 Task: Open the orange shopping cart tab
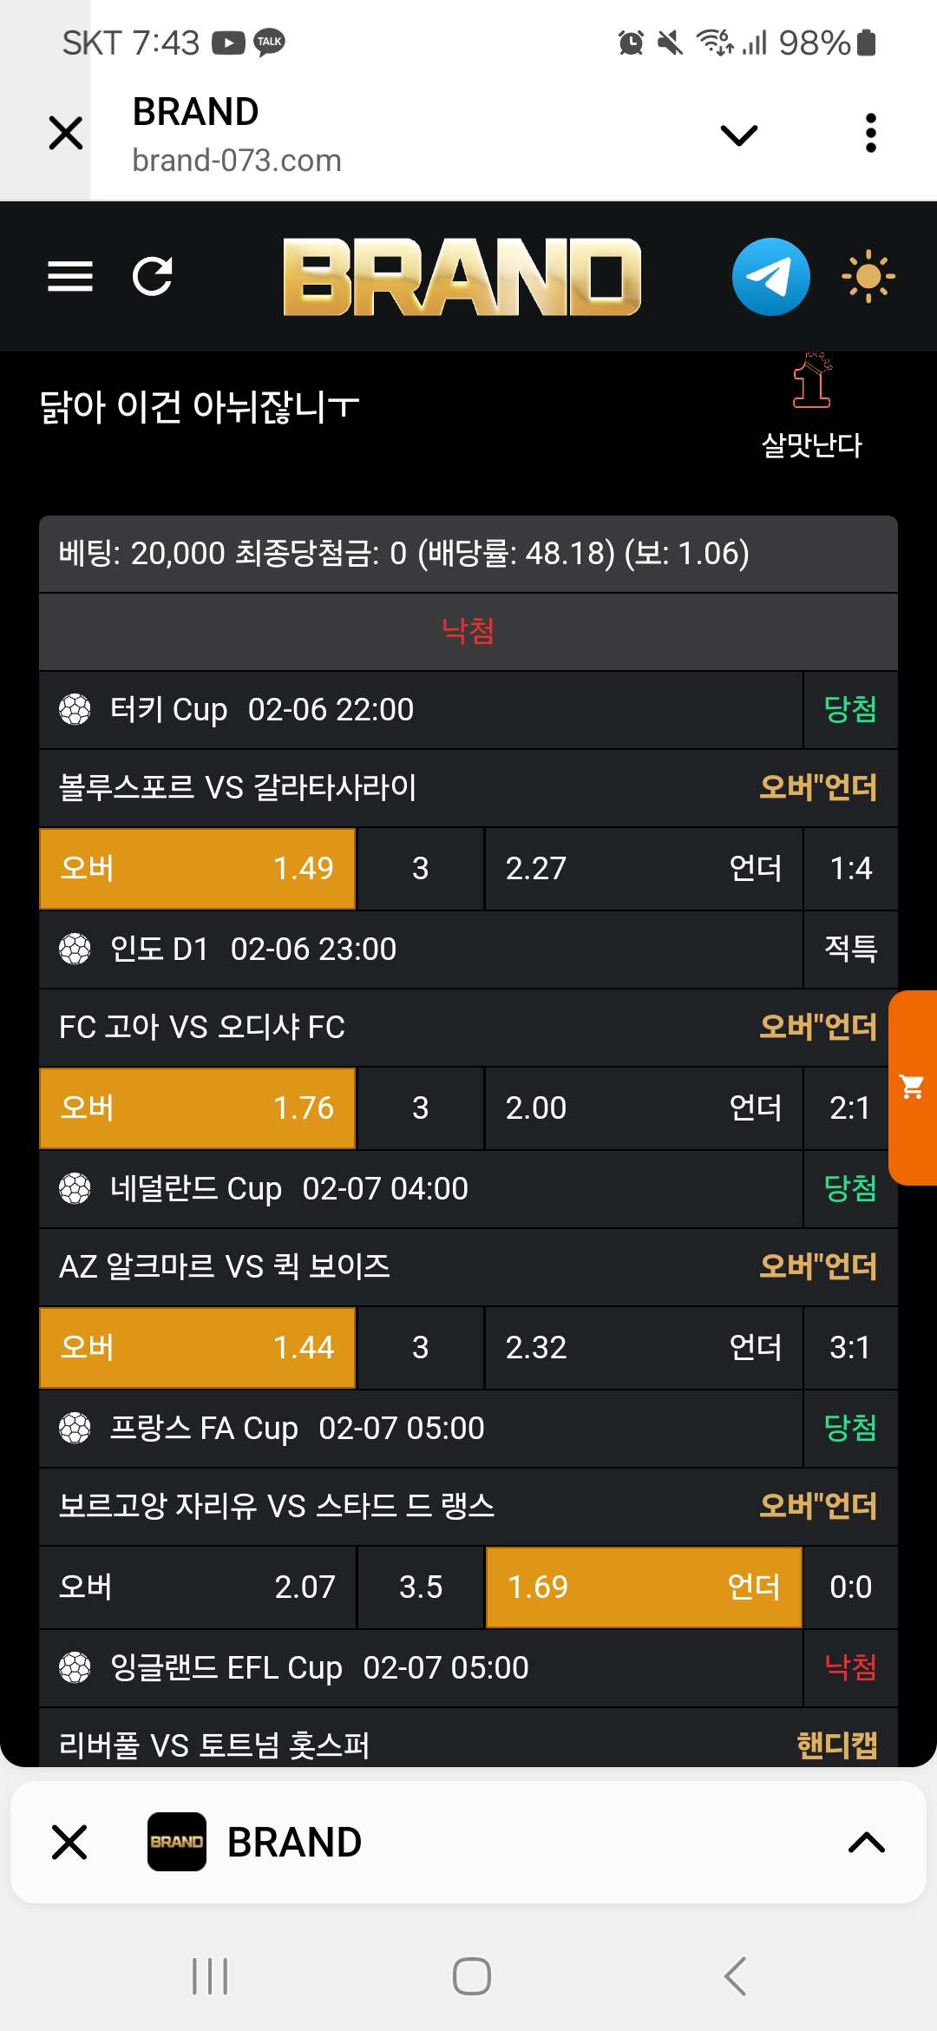coord(913,1088)
